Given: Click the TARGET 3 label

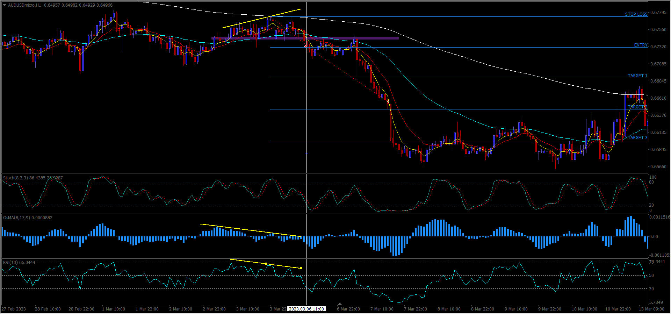Looking at the screenshot, I should tap(637, 138).
